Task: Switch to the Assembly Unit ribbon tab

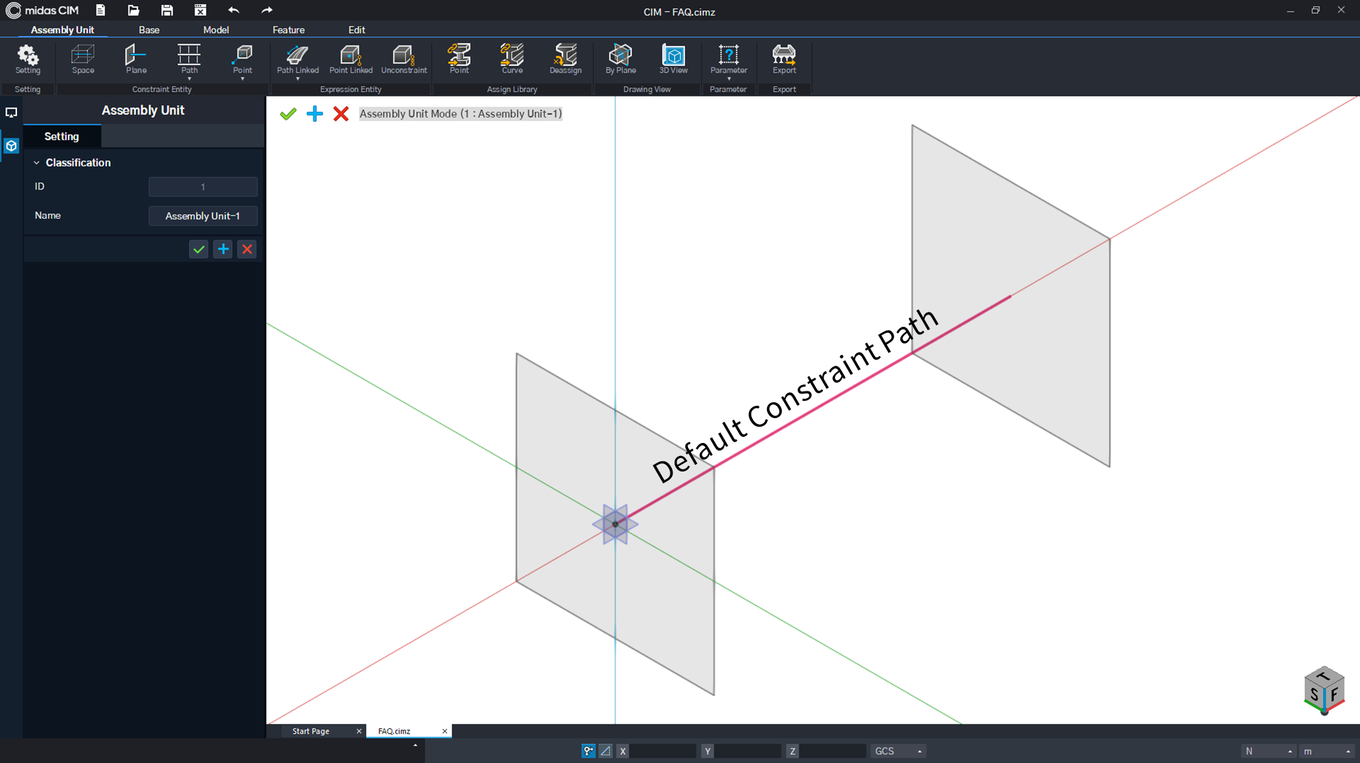Action: [x=63, y=30]
